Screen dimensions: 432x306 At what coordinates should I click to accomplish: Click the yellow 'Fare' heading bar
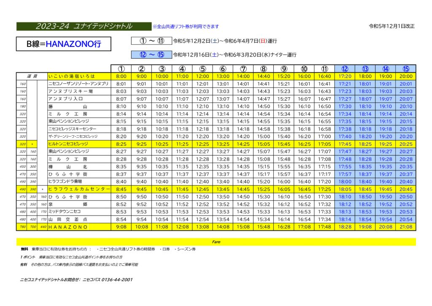coord(216,242)
